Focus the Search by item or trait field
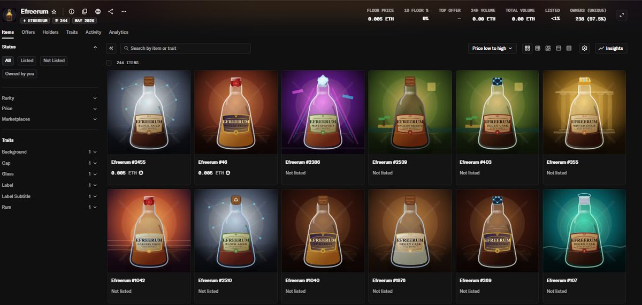This screenshot has width=642, height=305. pos(185,48)
